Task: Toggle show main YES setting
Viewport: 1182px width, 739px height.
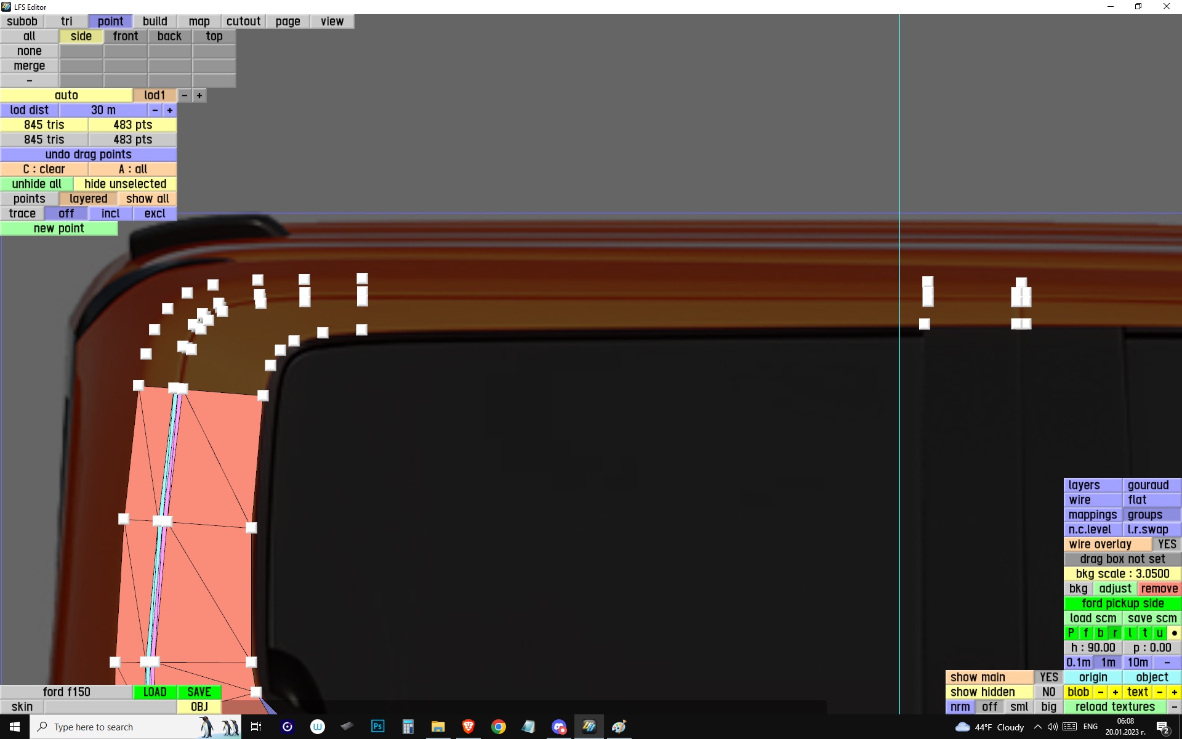Action: (1048, 677)
